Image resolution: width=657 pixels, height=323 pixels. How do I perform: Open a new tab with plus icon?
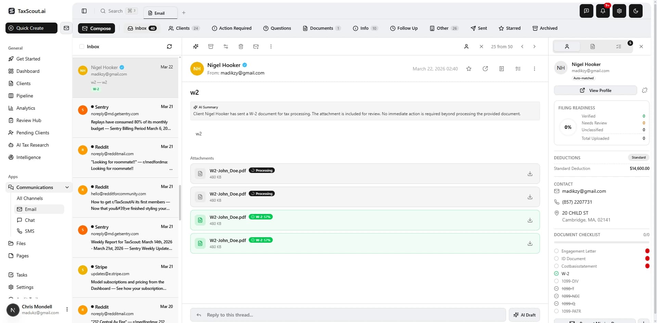click(184, 13)
